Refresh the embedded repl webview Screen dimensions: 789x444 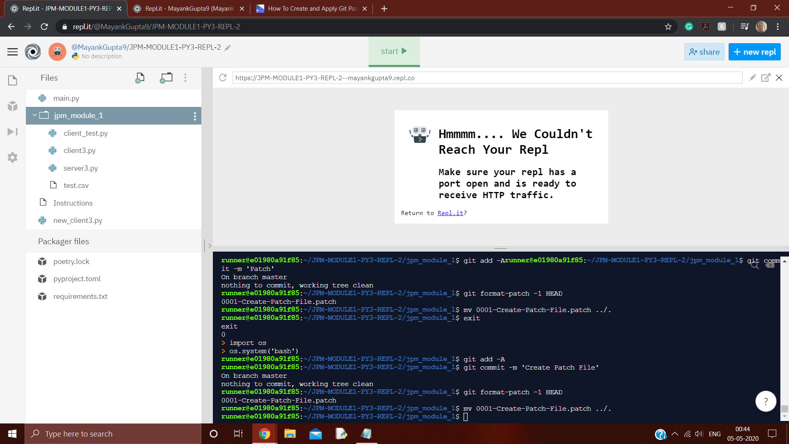pyautogui.click(x=222, y=77)
